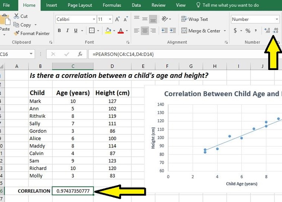Click the Increase Font Size icon
The height and width of the screenshot is (202, 282).
coord(118,20)
